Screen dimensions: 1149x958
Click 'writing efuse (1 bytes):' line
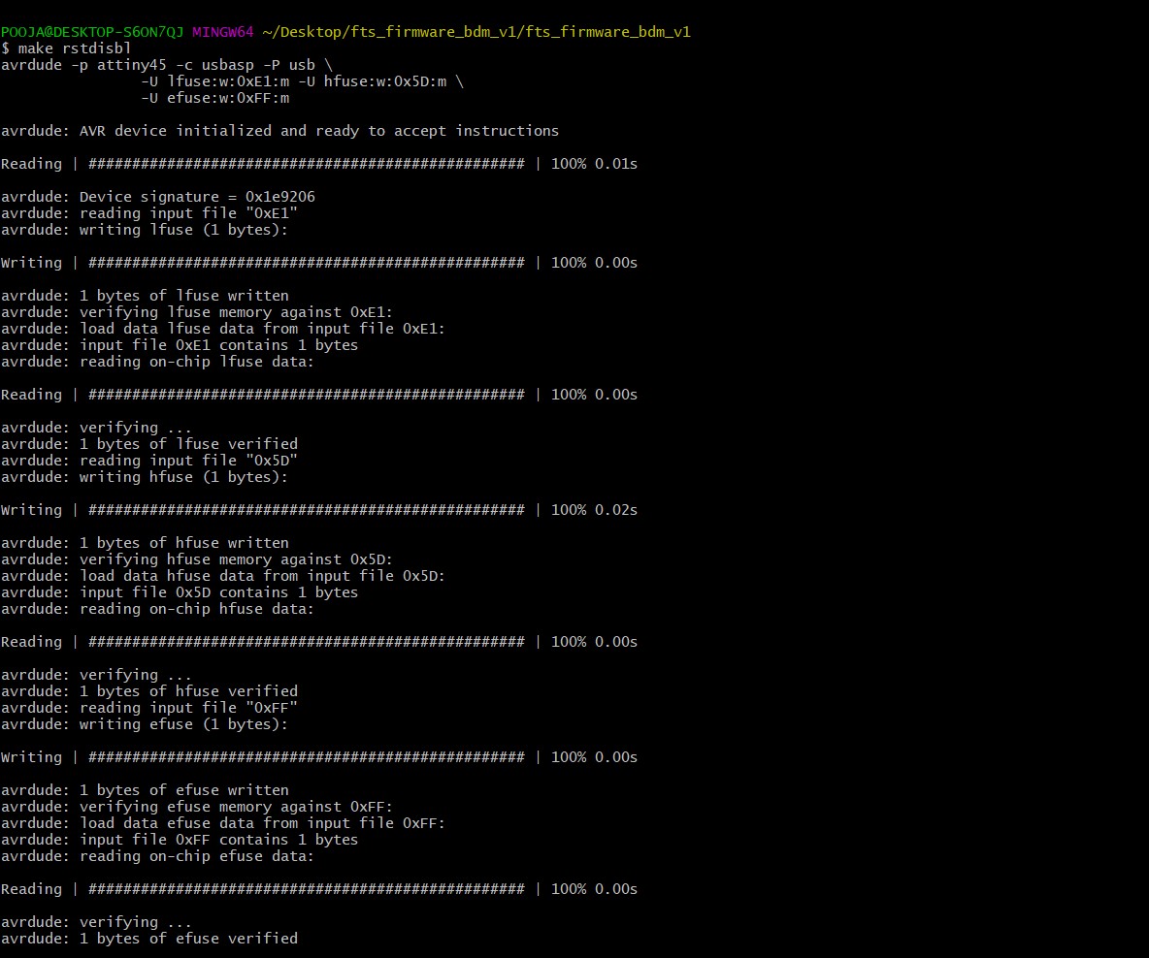(x=145, y=724)
